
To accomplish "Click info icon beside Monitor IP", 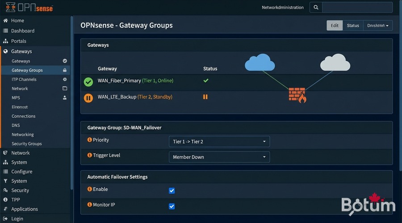I will coord(89,205).
